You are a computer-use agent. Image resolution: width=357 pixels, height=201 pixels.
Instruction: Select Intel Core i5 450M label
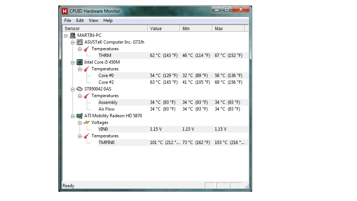(102, 62)
